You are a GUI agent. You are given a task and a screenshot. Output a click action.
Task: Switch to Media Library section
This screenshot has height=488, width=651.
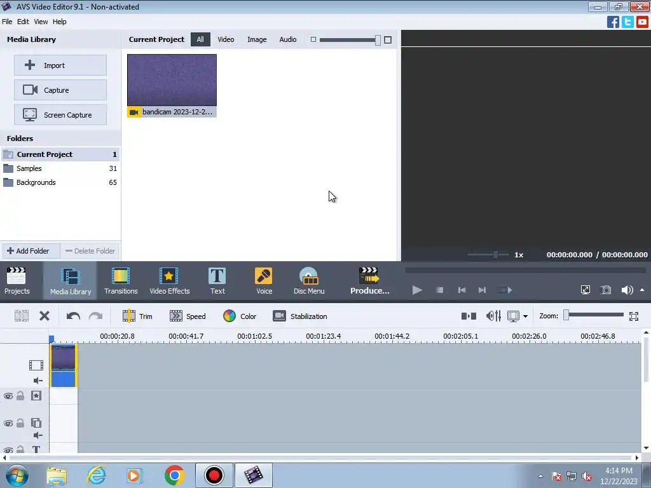pyautogui.click(x=70, y=281)
